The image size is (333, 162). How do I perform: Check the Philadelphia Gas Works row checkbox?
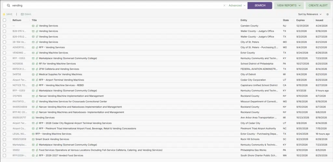(x=5, y=150)
